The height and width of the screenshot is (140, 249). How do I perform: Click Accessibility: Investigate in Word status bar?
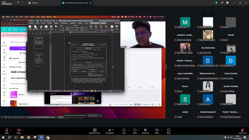coord(71,91)
